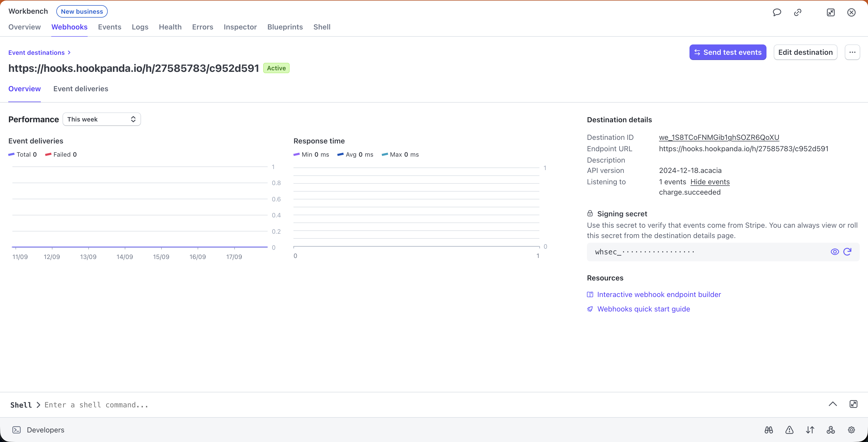868x442 pixels.
Task: Expand the shell panel with chevron up
Action: [x=833, y=404]
